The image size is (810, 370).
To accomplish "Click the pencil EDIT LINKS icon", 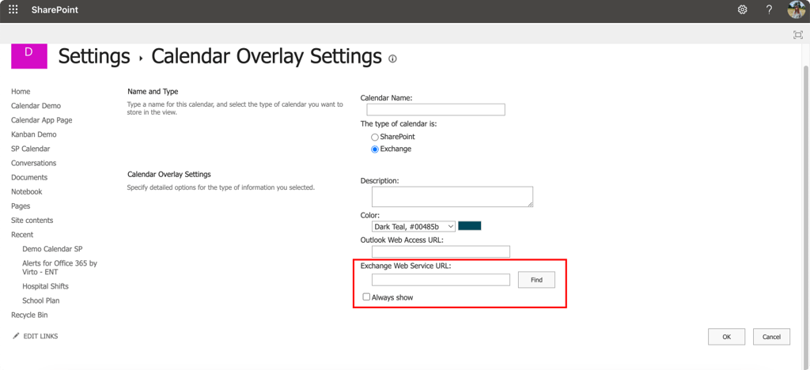I will click(x=16, y=336).
